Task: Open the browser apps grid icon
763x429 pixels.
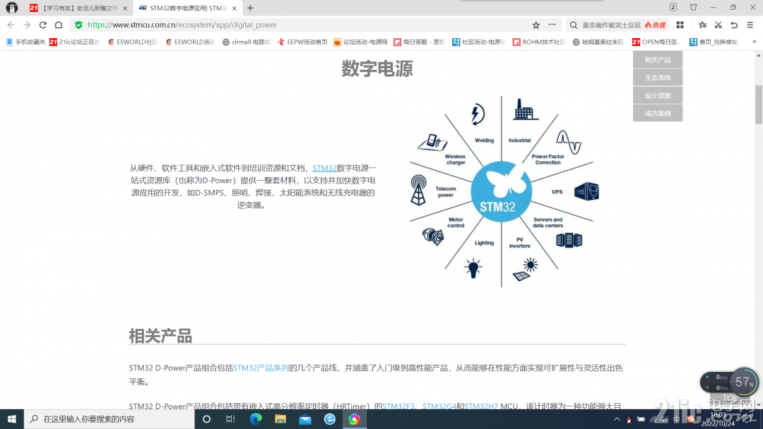Action: (680, 25)
